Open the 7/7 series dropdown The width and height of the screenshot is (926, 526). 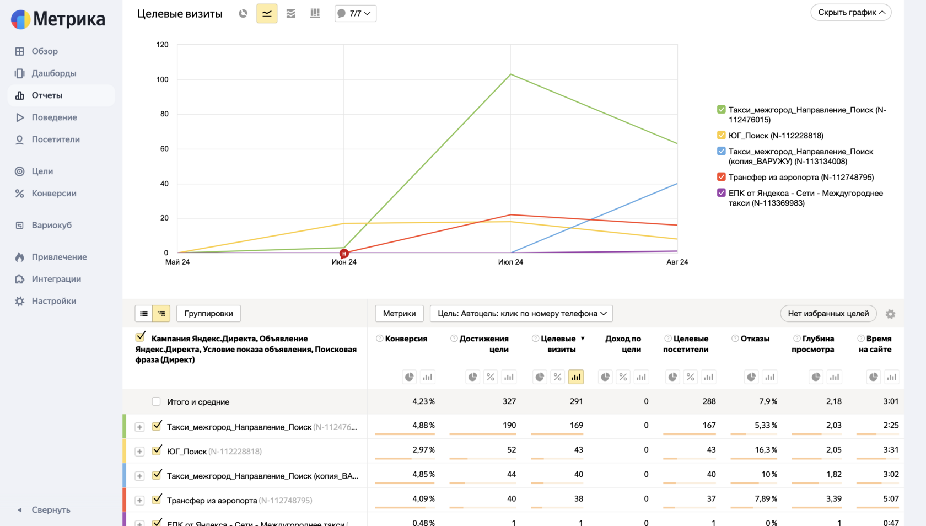click(x=356, y=13)
